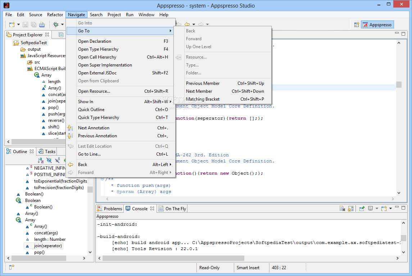Close the Outline tab
This screenshot has height=276, width=412.
[32, 151]
